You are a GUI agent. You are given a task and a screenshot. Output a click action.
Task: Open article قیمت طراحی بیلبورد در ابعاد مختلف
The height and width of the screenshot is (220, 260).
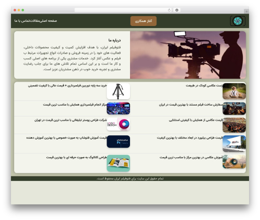coord(190,138)
